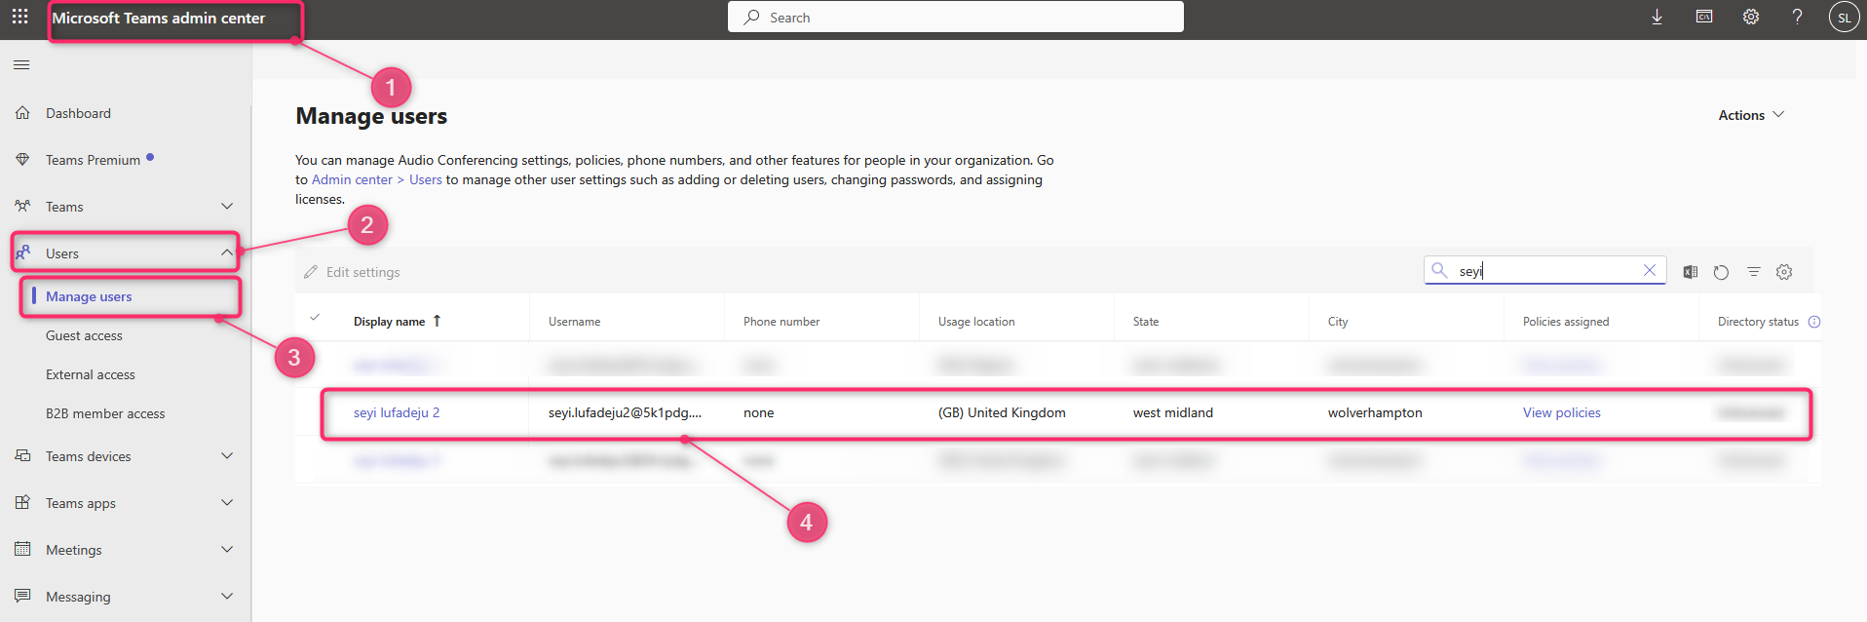The height and width of the screenshot is (622, 1867).
Task: Click the downloads arrow icon in header
Action: click(x=1657, y=17)
